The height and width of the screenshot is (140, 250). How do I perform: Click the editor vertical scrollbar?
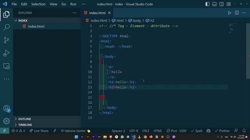coord(248,51)
